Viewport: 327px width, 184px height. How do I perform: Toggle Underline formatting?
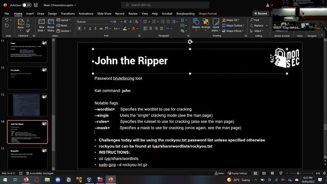90,29
